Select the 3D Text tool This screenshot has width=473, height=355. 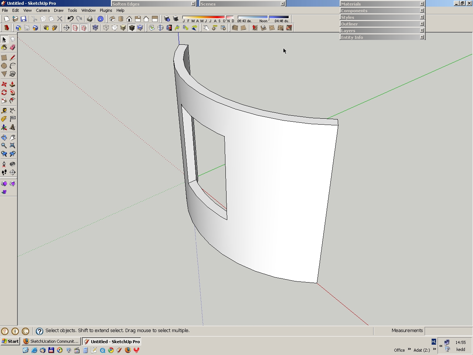[x=13, y=127]
